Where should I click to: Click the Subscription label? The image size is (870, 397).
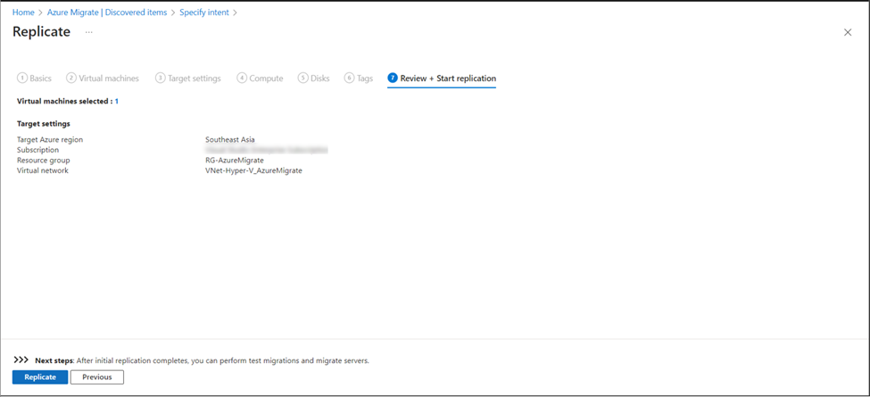(x=37, y=150)
